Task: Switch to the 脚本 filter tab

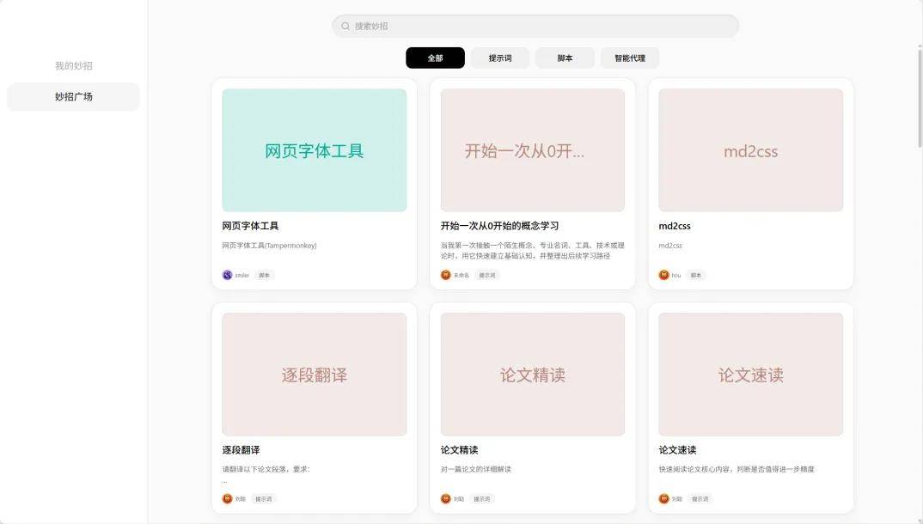Action: point(565,57)
